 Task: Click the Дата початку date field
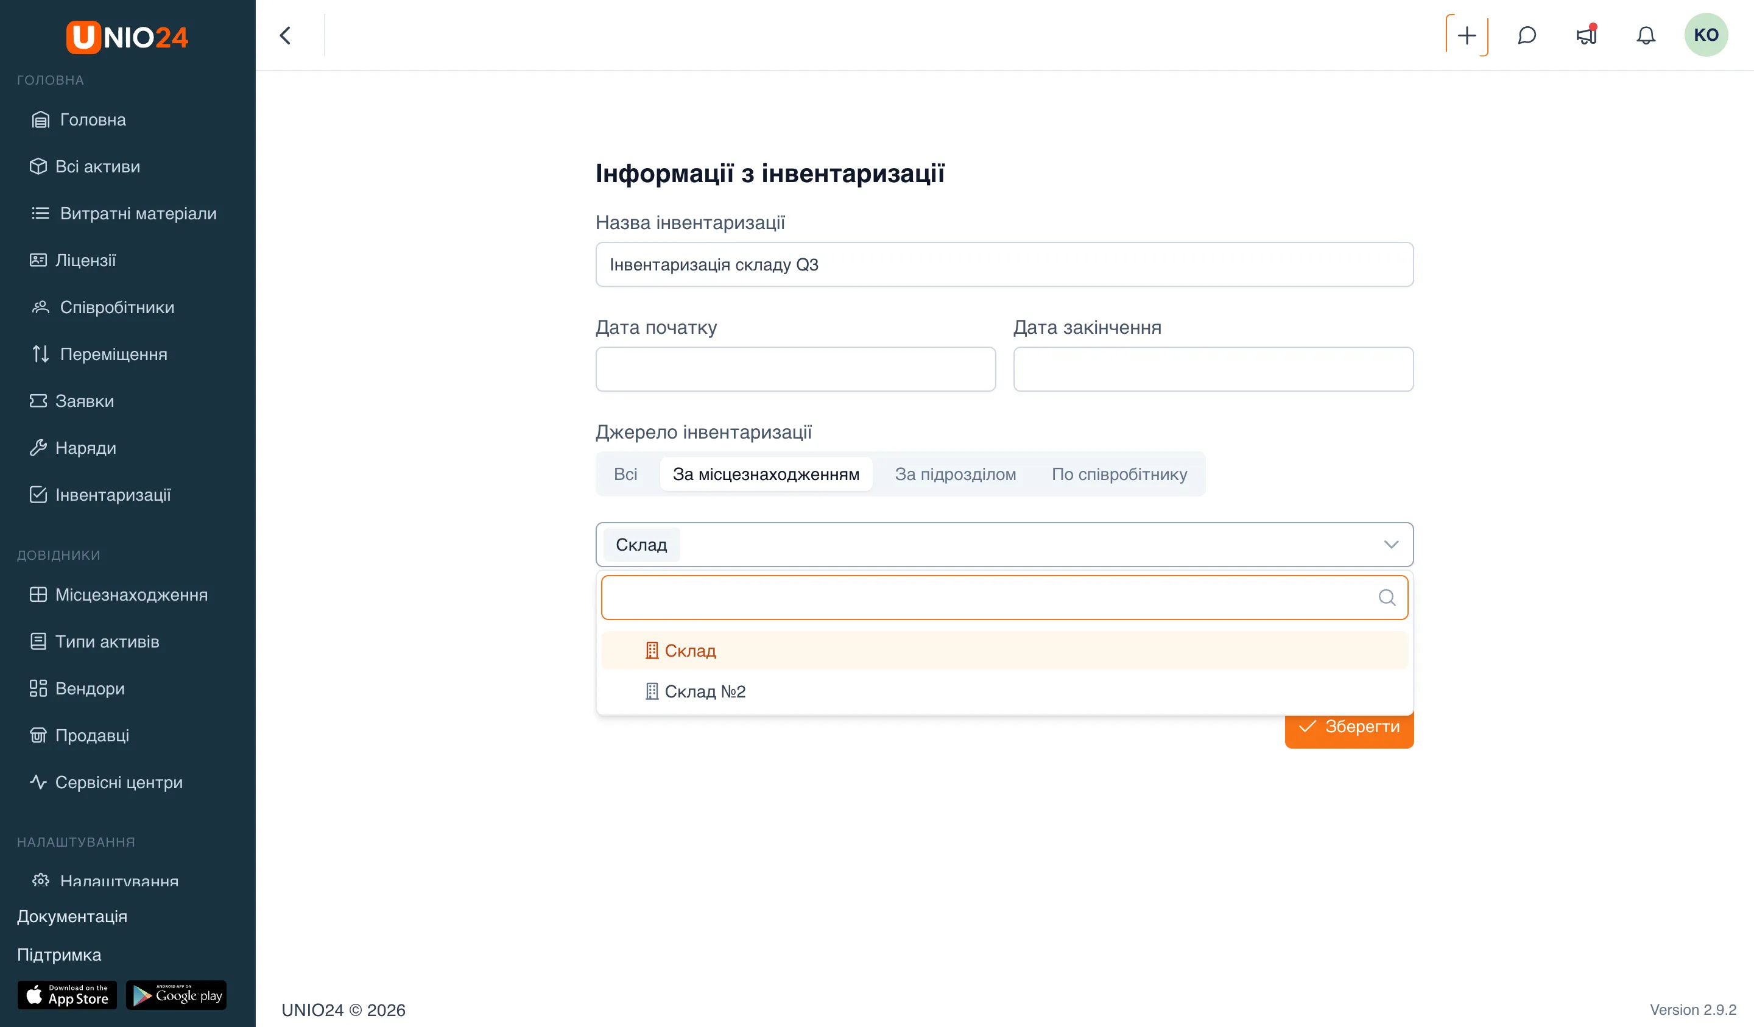click(795, 369)
